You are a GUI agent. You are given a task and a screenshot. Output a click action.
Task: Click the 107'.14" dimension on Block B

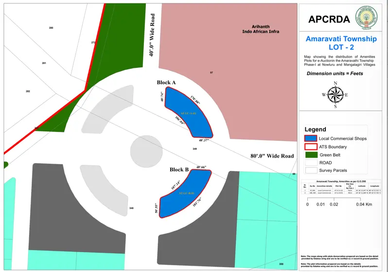pos(176,185)
